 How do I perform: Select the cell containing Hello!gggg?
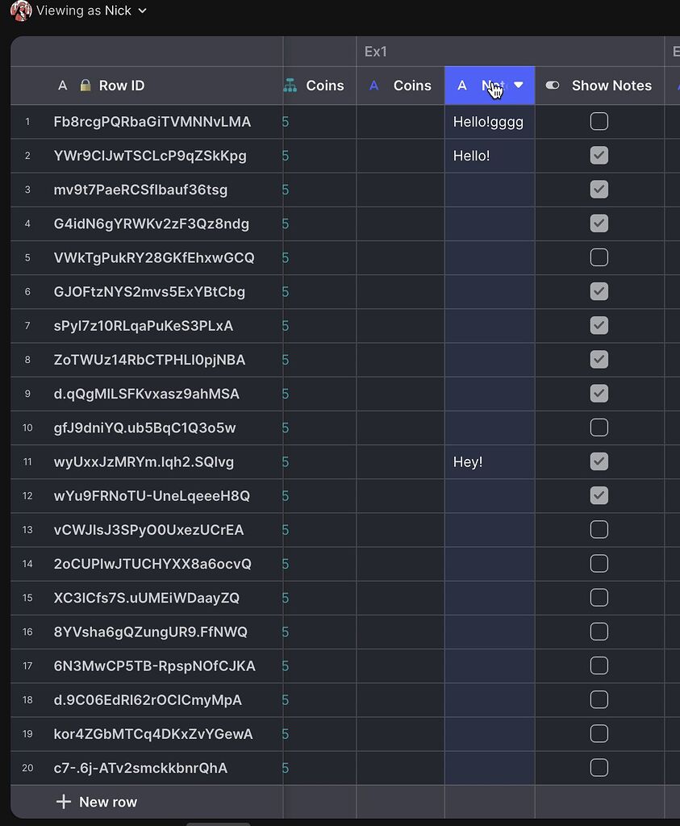tap(489, 121)
